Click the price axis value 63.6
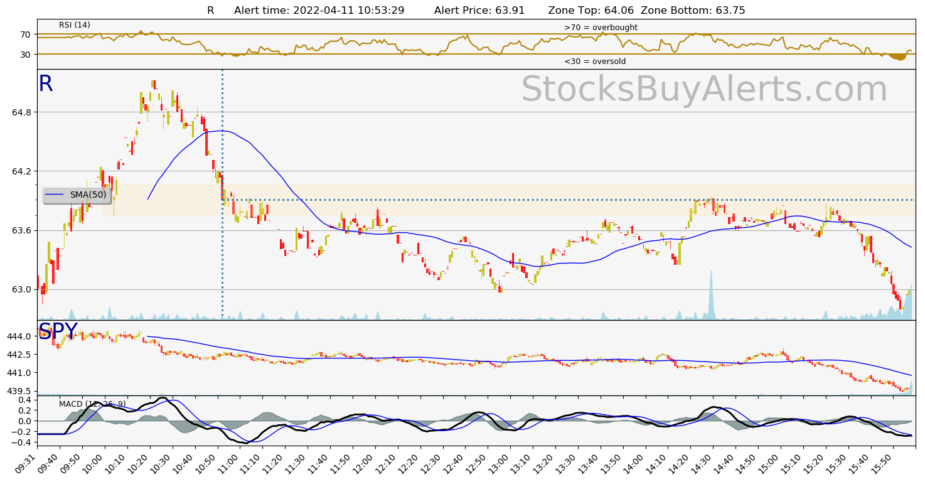Image resolution: width=925 pixels, height=482 pixels. coord(21,230)
